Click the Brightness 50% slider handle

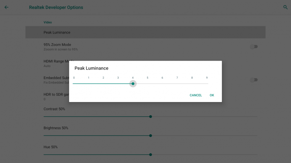pyautogui.click(x=150, y=136)
